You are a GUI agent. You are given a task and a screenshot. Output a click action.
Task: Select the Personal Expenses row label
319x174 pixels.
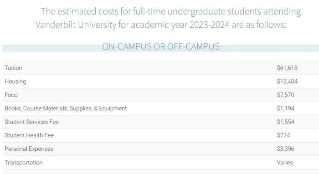[x=29, y=149]
